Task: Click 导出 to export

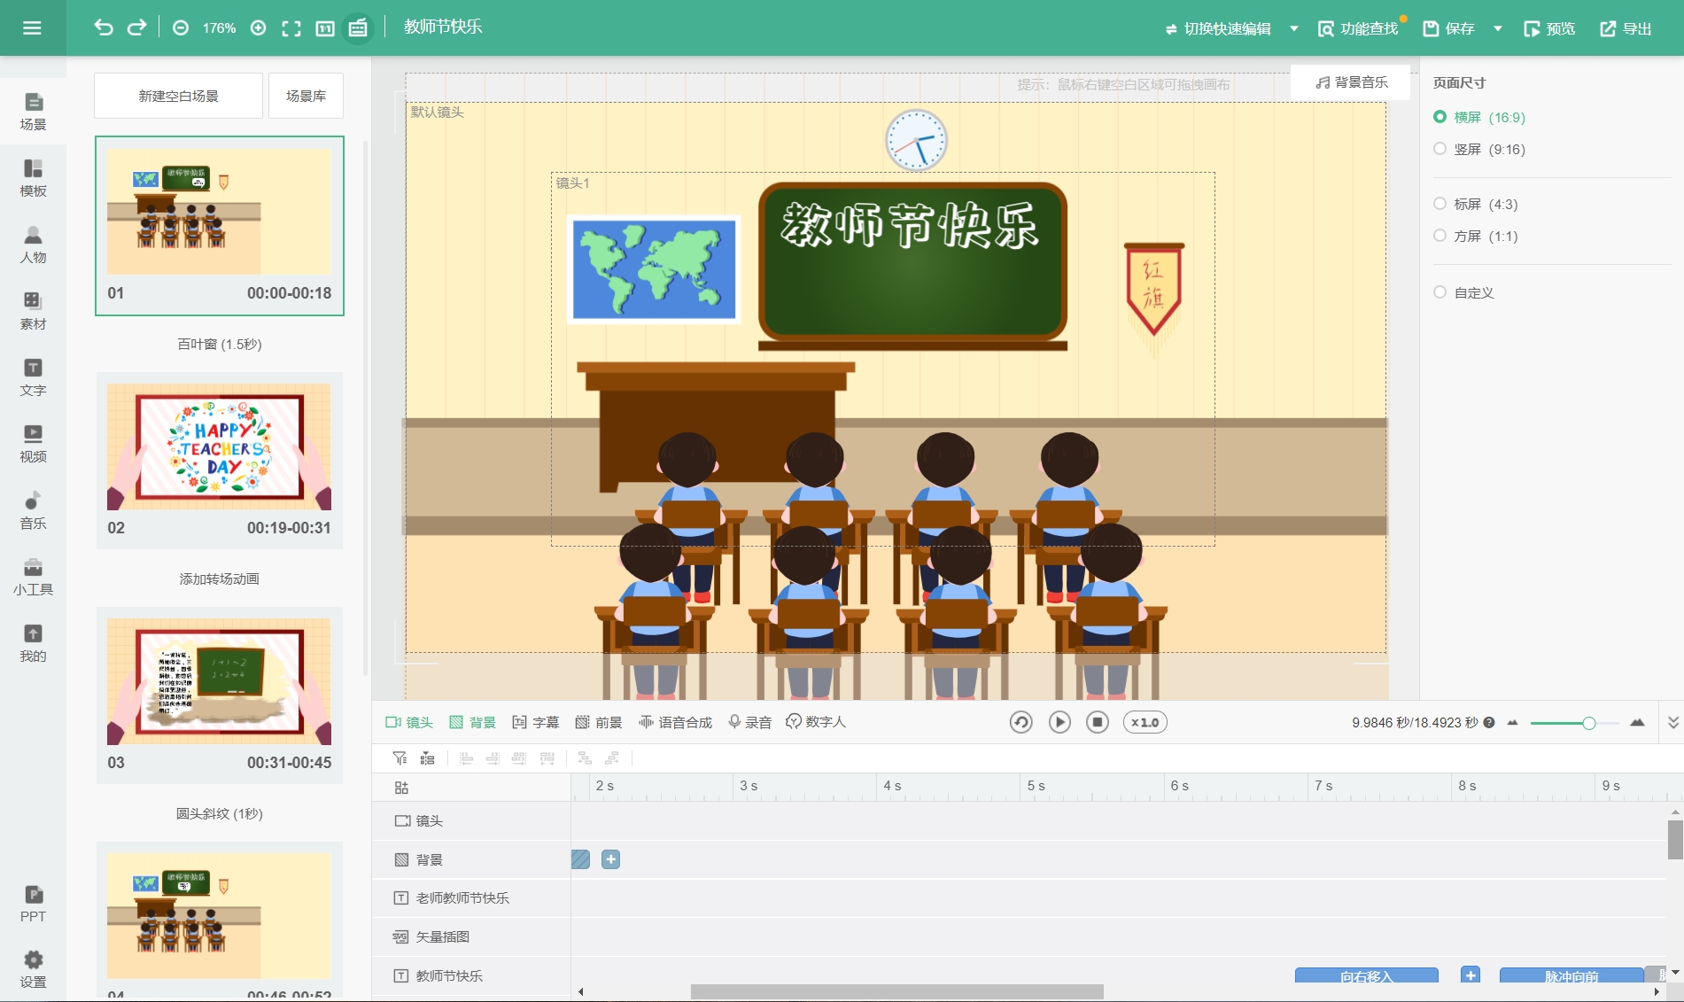Action: point(1626,28)
